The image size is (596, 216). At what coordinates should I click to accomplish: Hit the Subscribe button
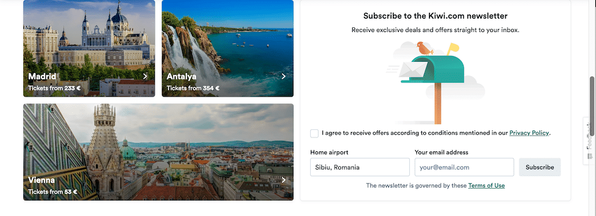pos(540,167)
